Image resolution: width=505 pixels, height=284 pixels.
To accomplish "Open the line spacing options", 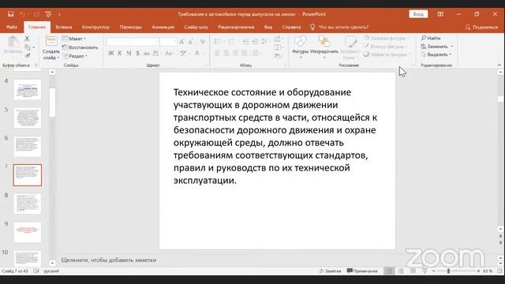I will pyautogui.click(x=265, y=42).
